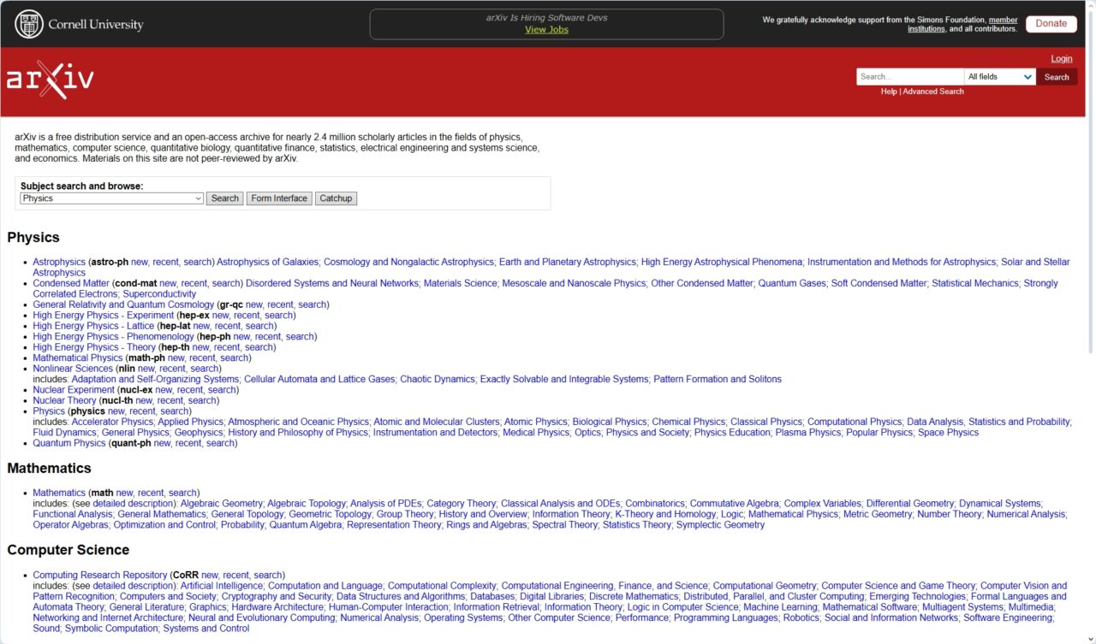1096x644 pixels.
Task: Open the Number Theory mathematics link
Action: pyautogui.click(x=950, y=513)
